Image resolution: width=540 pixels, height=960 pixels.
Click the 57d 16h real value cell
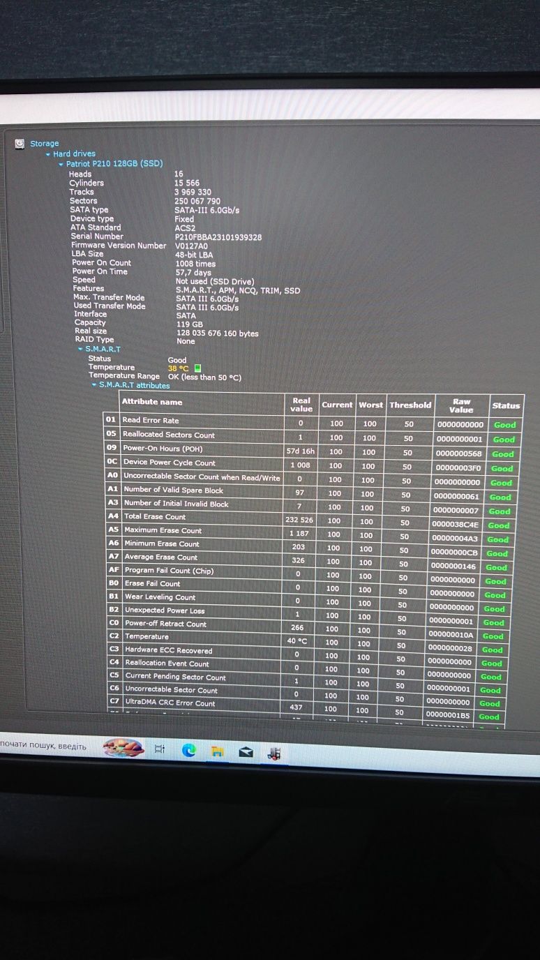301,451
